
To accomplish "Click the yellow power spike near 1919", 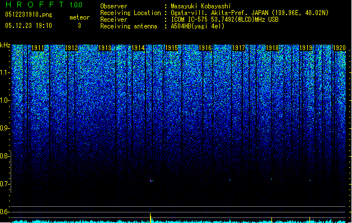I will pos(310,220).
